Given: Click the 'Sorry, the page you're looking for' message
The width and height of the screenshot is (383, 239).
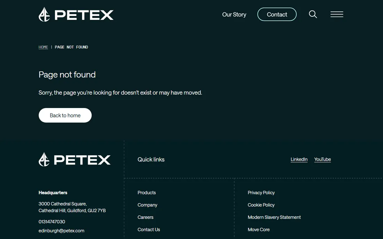Looking at the screenshot, I should (120, 93).
